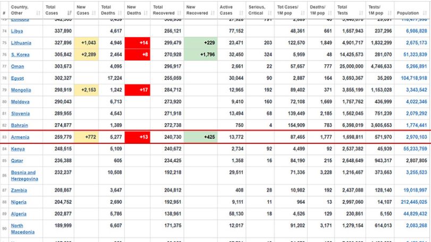Open the Nigeria country link

19,202
